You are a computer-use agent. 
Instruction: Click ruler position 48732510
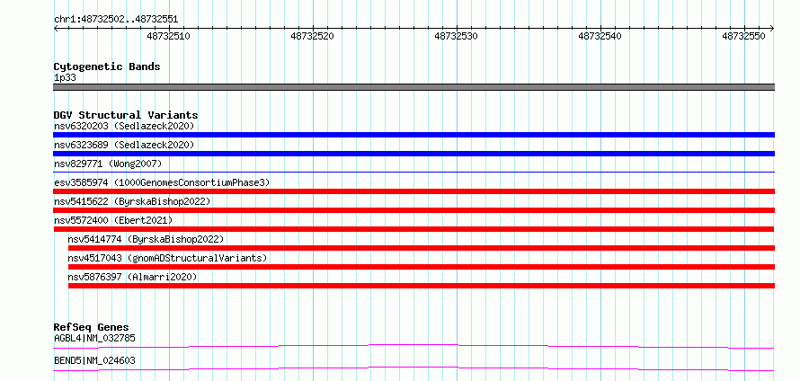click(168, 36)
